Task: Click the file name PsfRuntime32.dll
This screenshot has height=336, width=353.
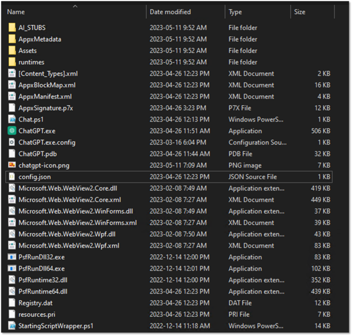Action: pyautogui.click(x=43, y=280)
